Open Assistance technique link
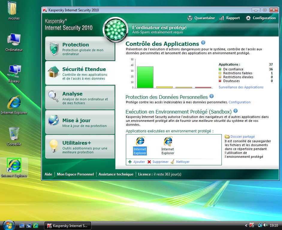This screenshot has width=282, height=230. pos(116,174)
